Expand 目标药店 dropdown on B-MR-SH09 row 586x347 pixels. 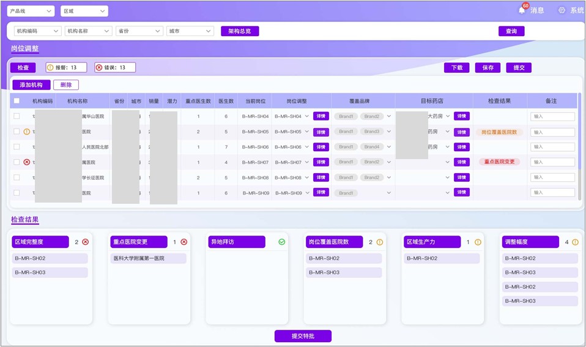(x=447, y=193)
